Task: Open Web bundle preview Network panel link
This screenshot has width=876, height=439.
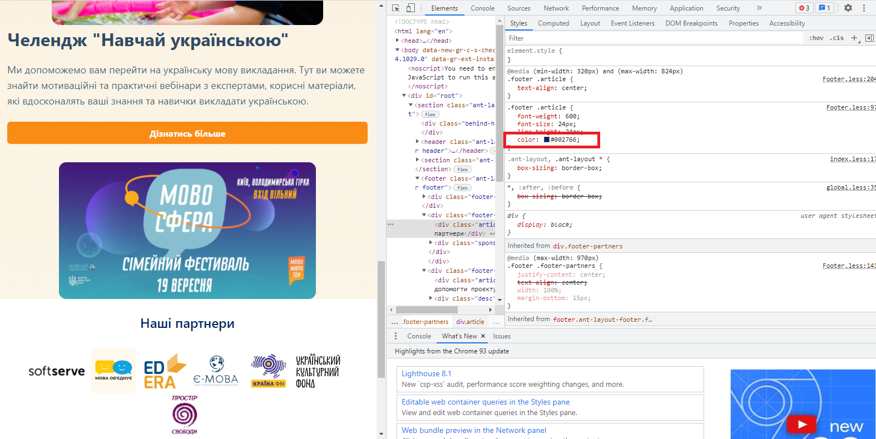Action: tap(474, 430)
